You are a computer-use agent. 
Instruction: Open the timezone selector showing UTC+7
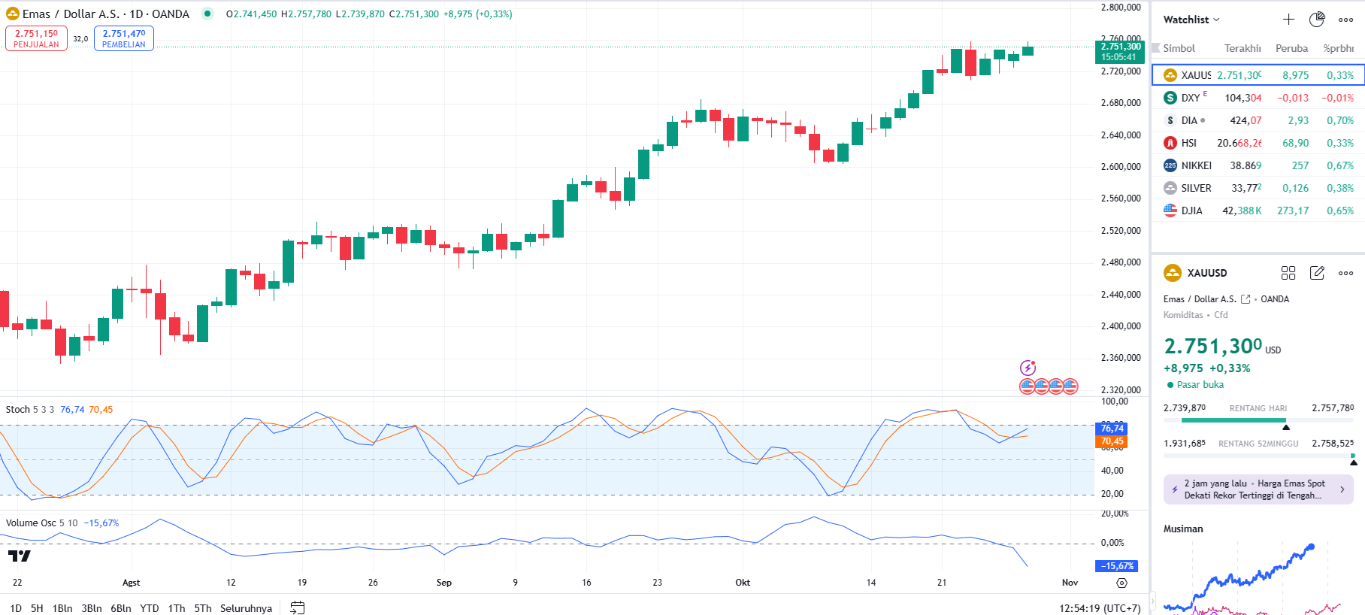click(x=1100, y=608)
